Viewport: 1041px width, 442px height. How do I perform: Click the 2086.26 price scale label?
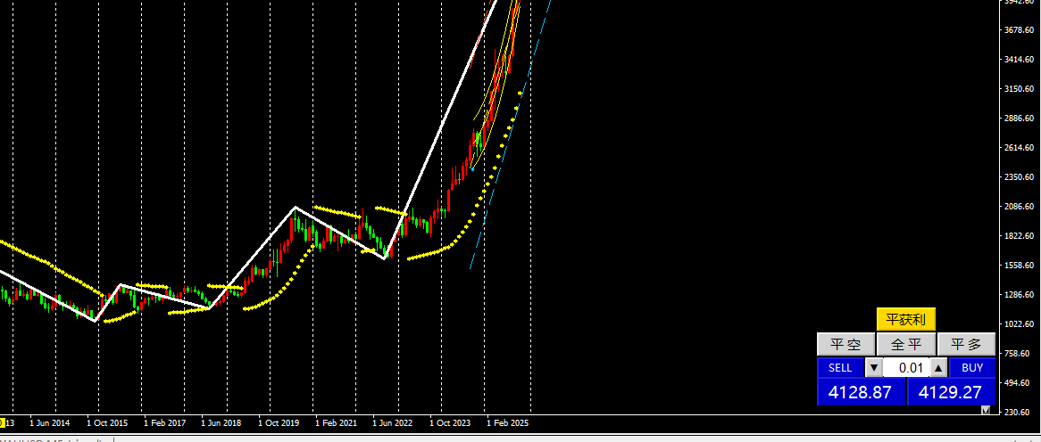[x=1019, y=207]
